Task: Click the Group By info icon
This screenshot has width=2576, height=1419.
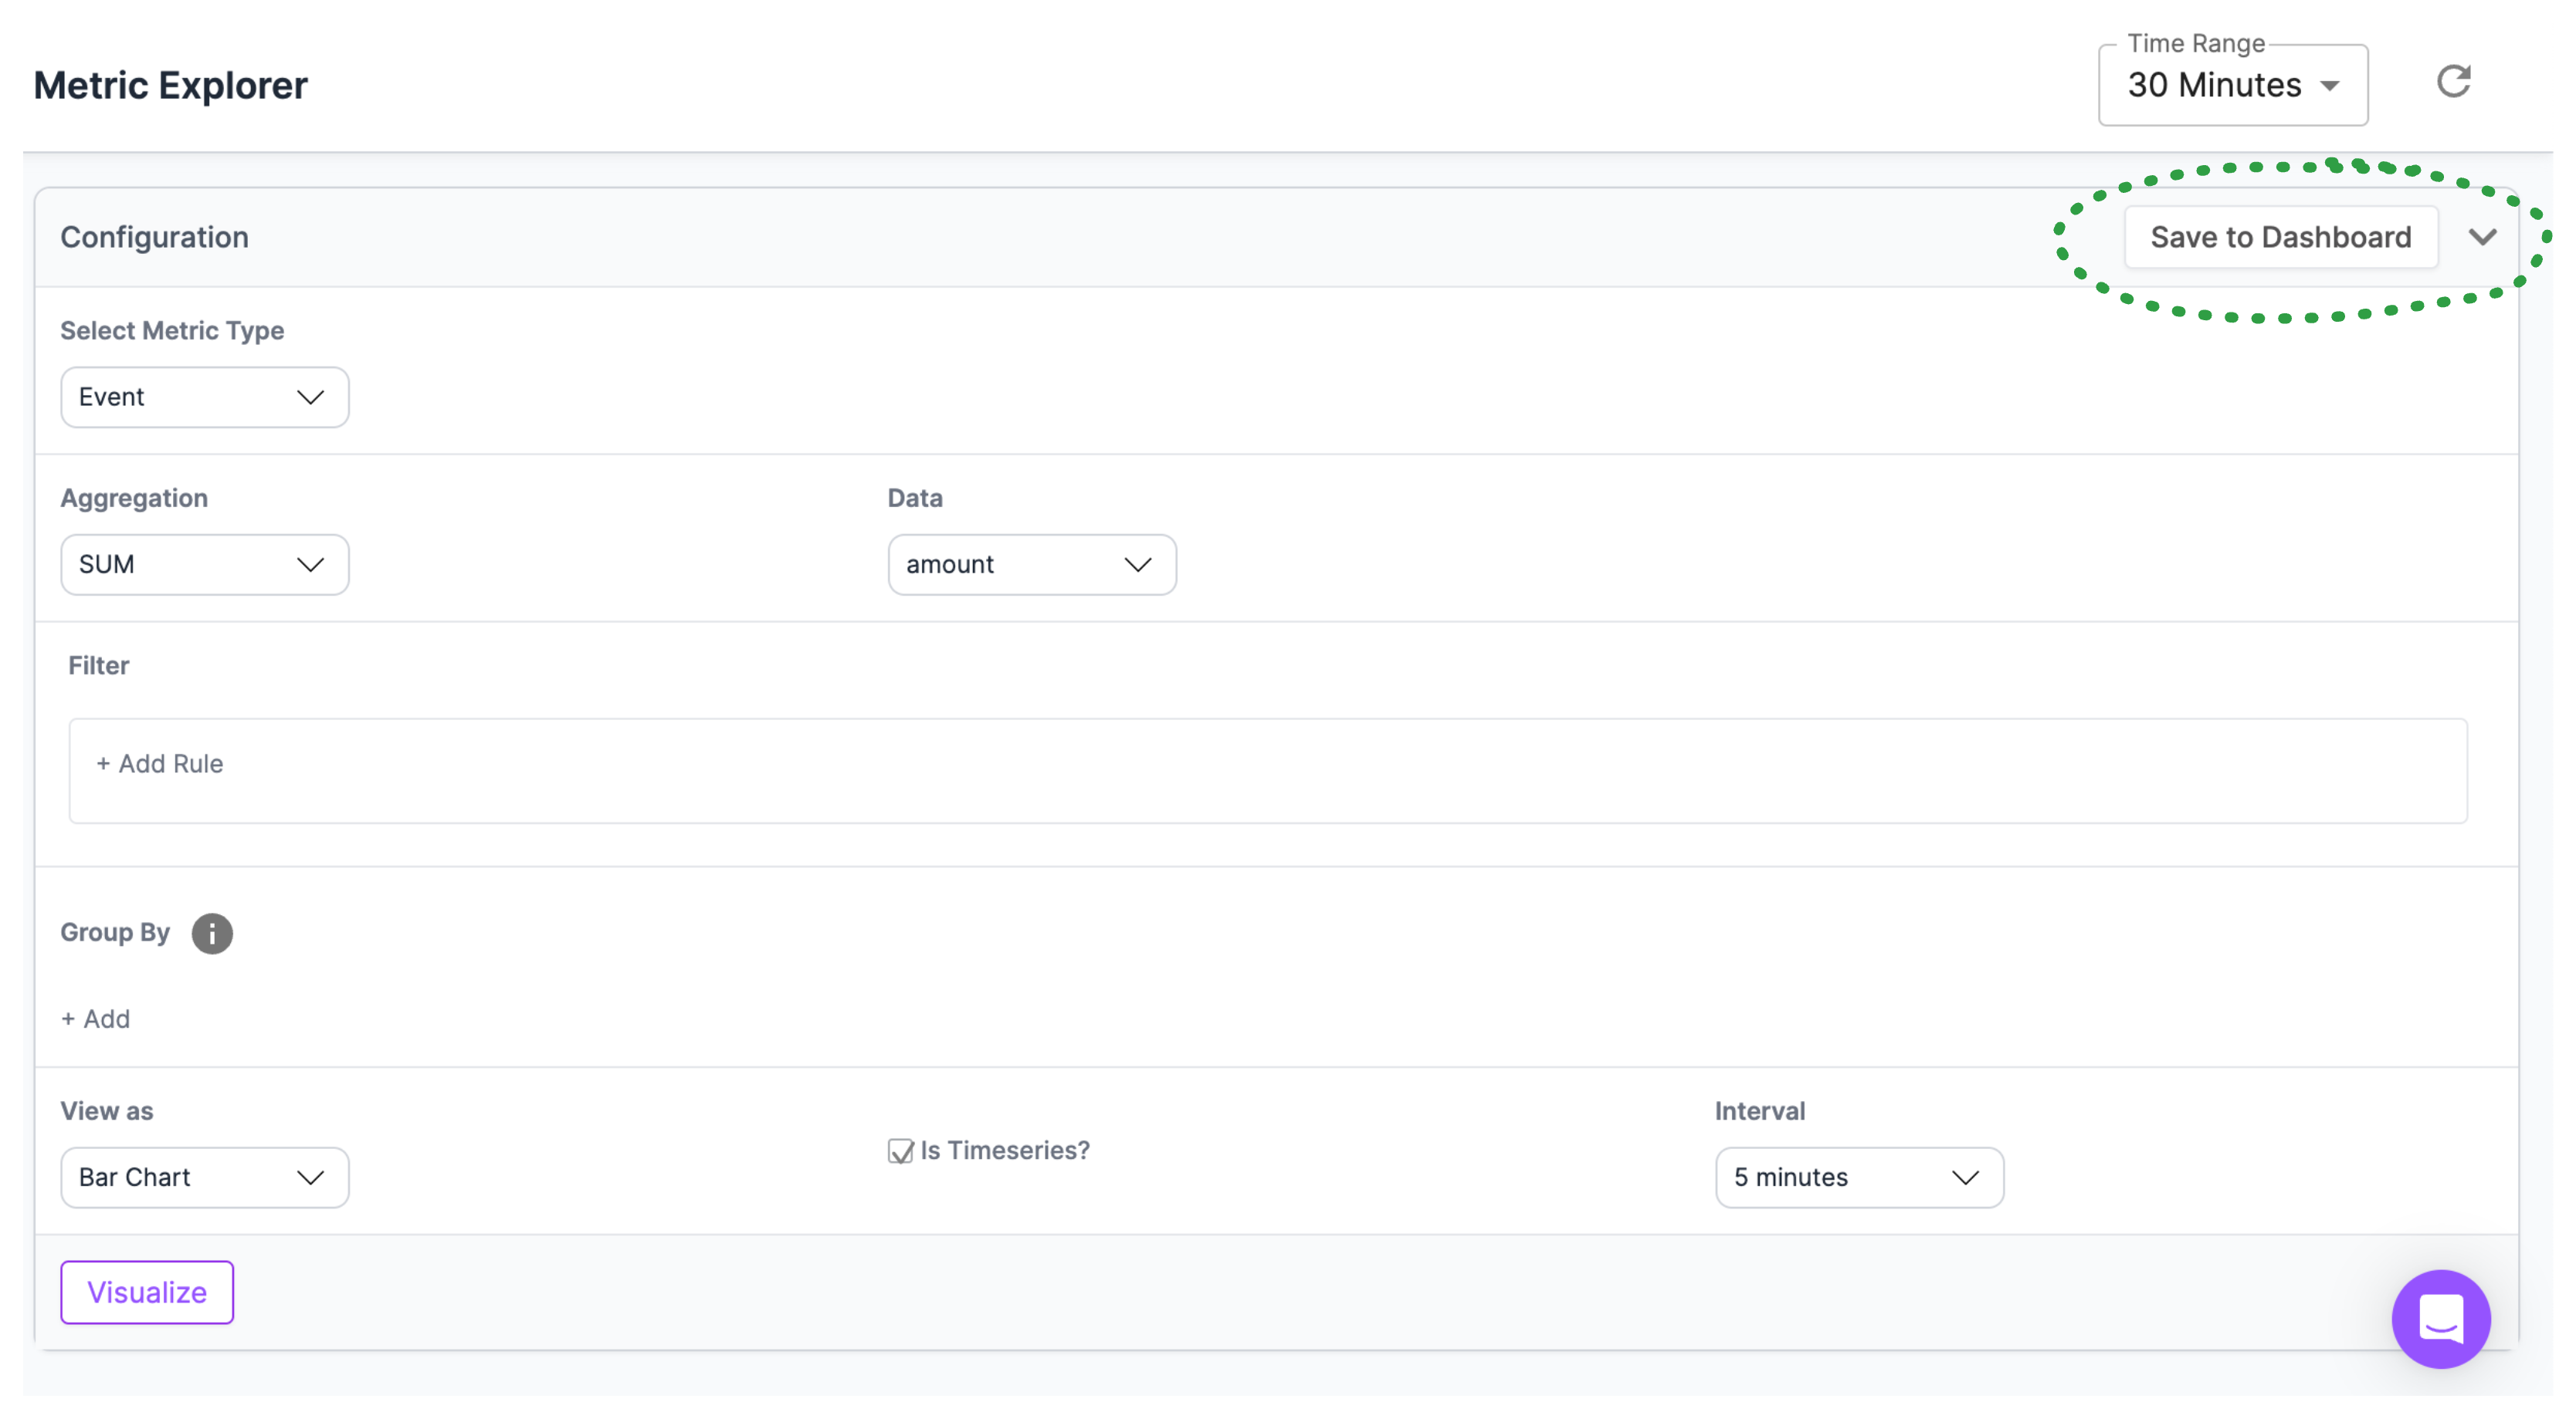Action: tap(212, 934)
